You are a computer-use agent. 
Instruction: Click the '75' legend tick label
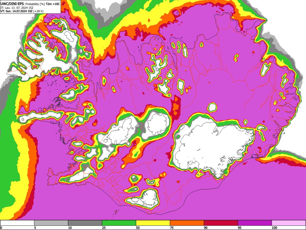pos(172,228)
